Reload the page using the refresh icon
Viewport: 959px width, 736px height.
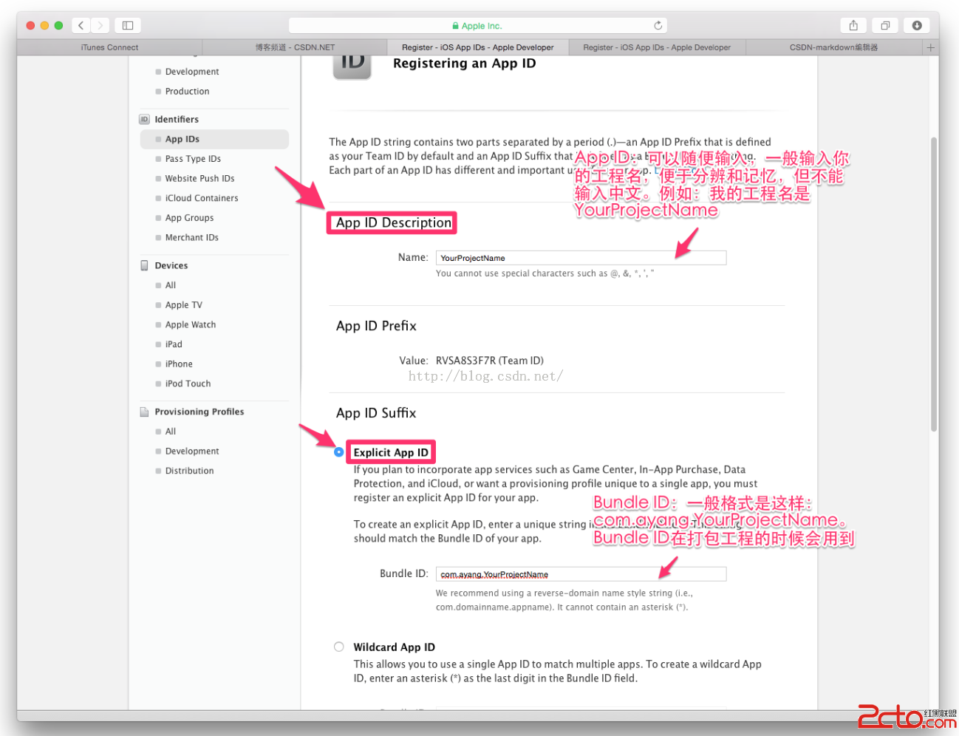pos(658,25)
